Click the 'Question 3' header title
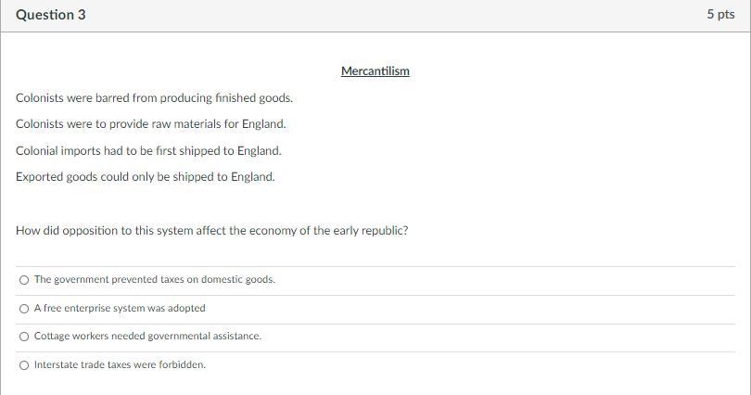This screenshot has height=395, width=751. [x=51, y=15]
